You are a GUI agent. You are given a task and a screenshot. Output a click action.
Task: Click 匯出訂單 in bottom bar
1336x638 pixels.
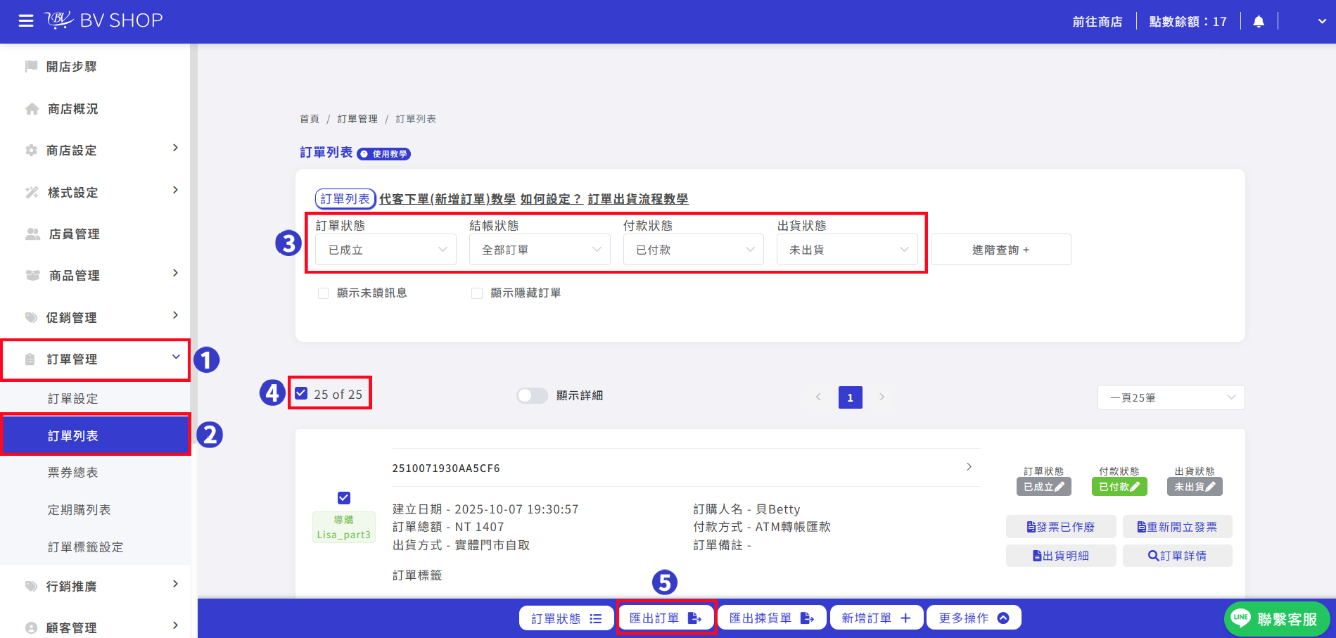(666, 618)
